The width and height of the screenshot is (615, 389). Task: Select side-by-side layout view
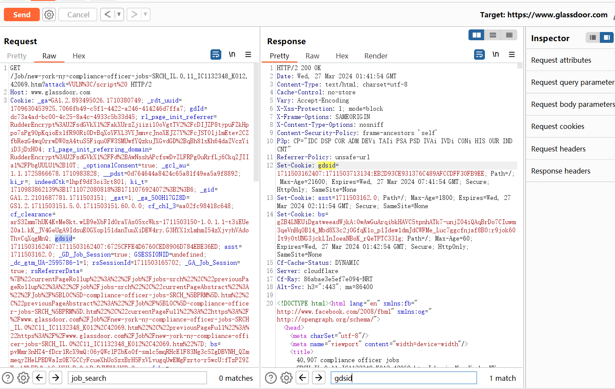pos(477,35)
